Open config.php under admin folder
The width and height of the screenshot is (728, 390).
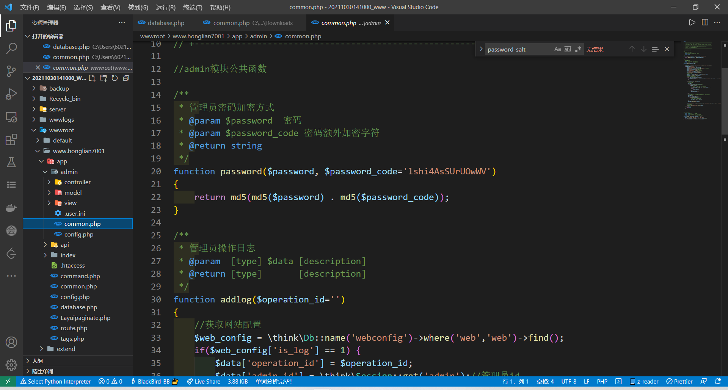(78, 234)
